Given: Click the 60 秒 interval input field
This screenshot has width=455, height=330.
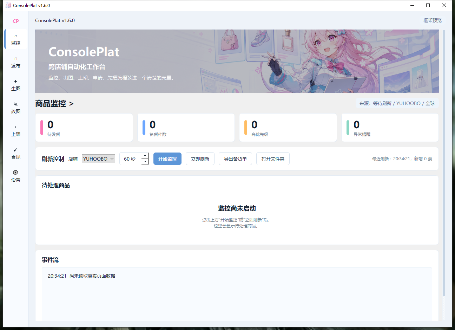Looking at the screenshot, I should 131,159.
